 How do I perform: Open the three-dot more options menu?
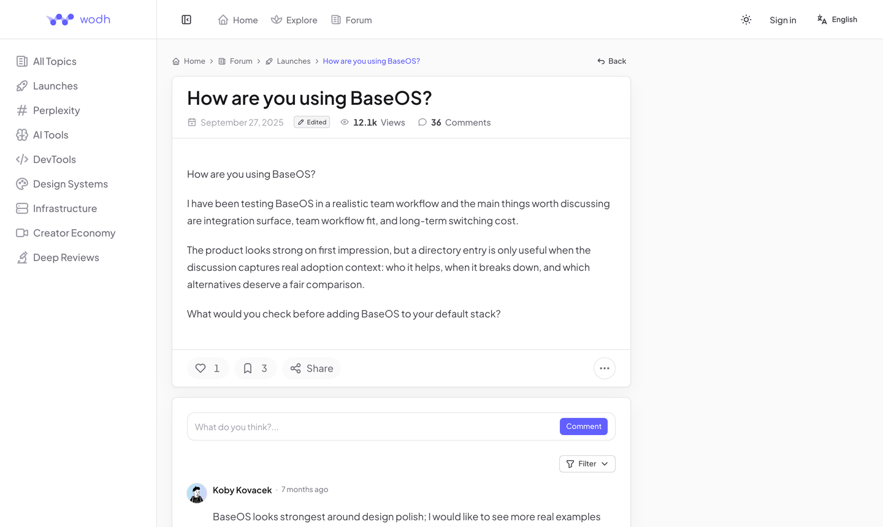tap(605, 368)
